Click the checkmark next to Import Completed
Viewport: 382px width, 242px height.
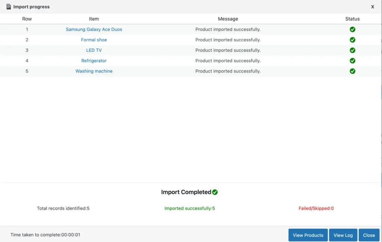point(215,192)
